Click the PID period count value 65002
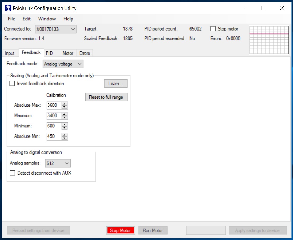This screenshot has width=293, height=240. (195, 29)
